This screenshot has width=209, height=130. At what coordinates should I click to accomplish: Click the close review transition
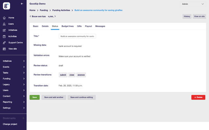(72, 75)
